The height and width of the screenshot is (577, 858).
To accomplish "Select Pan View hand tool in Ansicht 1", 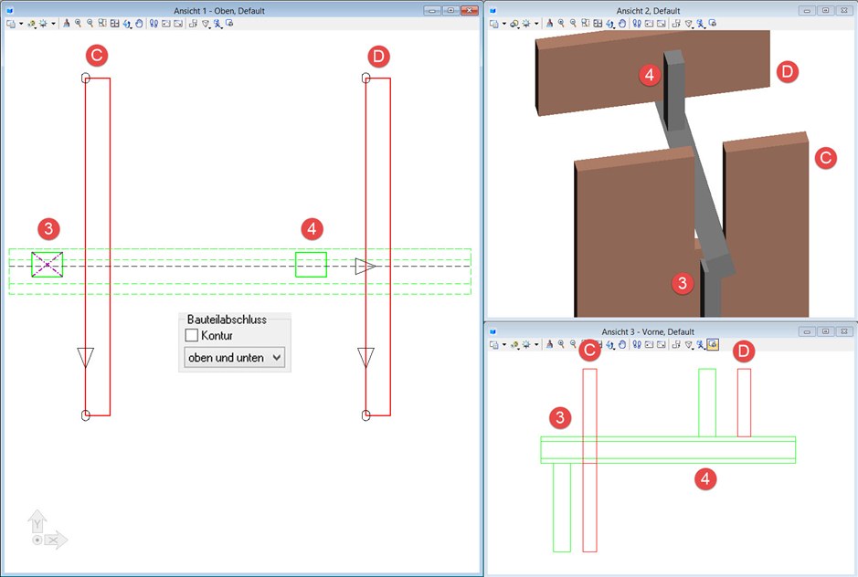I will point(139,24).
